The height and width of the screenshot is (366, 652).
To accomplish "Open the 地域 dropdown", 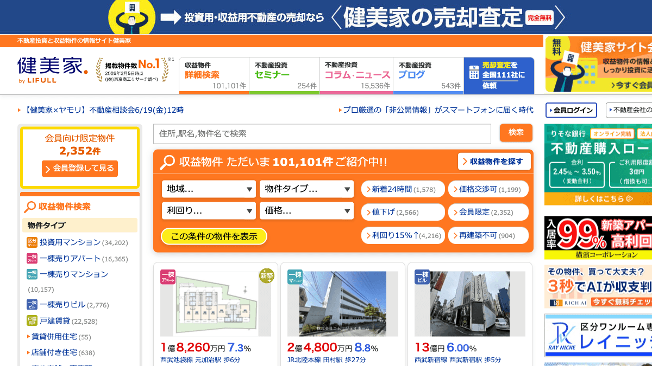I will click(x=209, y=189).
